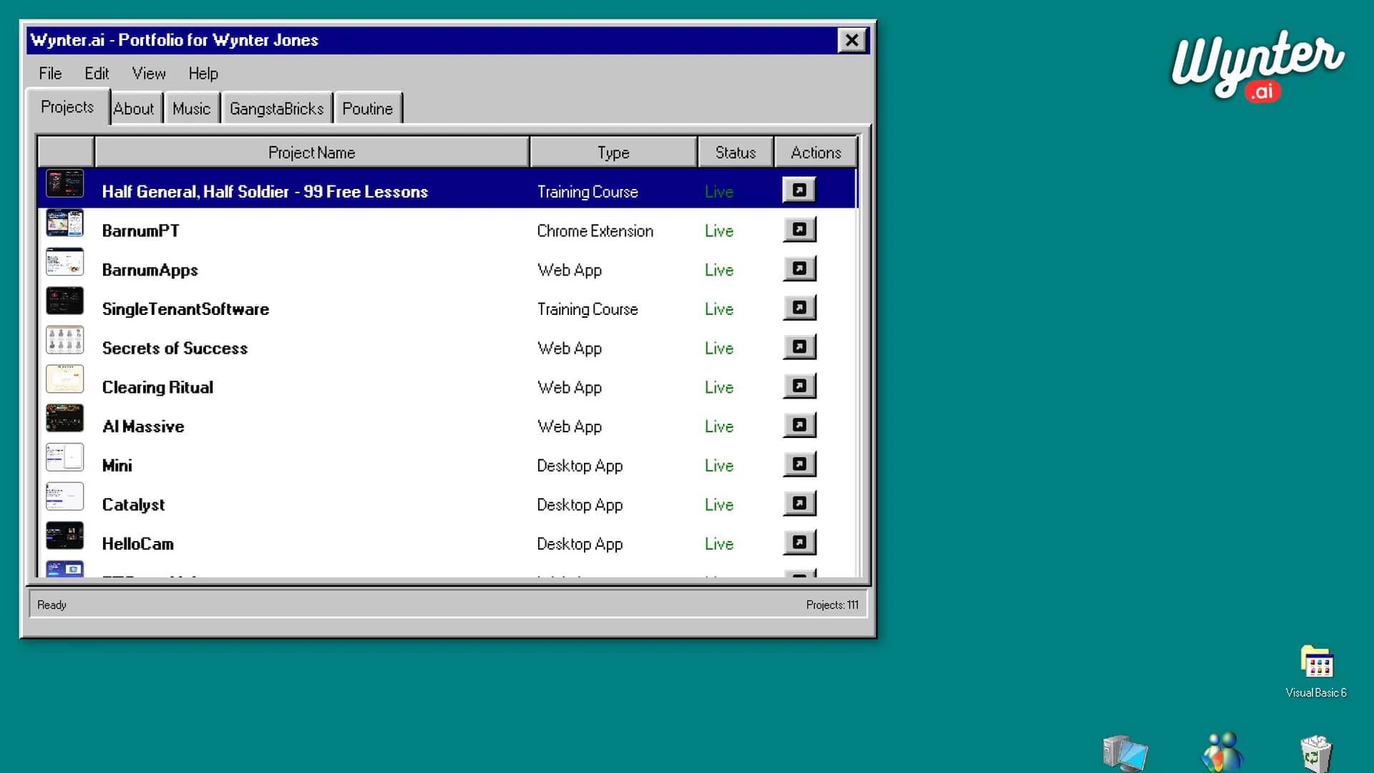Select the Recycle Bin desktop icon
The image size is (1374, 773).
(1316, 754)
